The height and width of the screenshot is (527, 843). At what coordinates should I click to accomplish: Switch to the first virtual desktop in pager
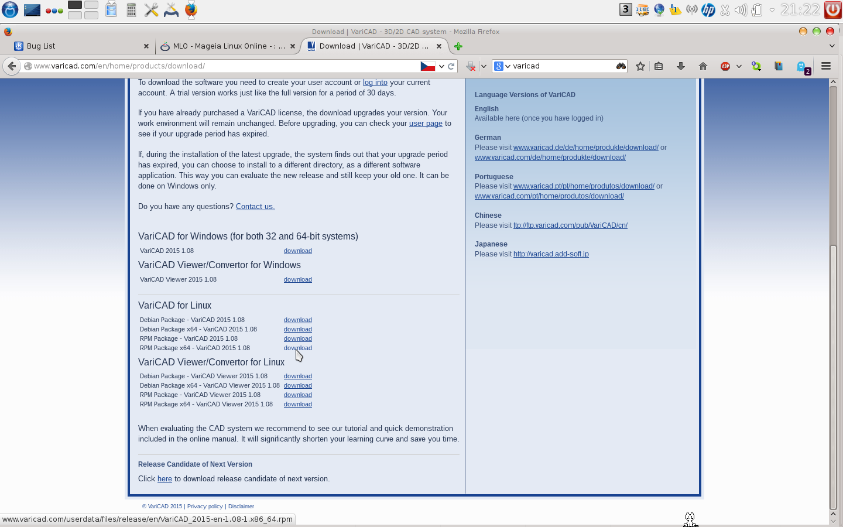[75, 5]
